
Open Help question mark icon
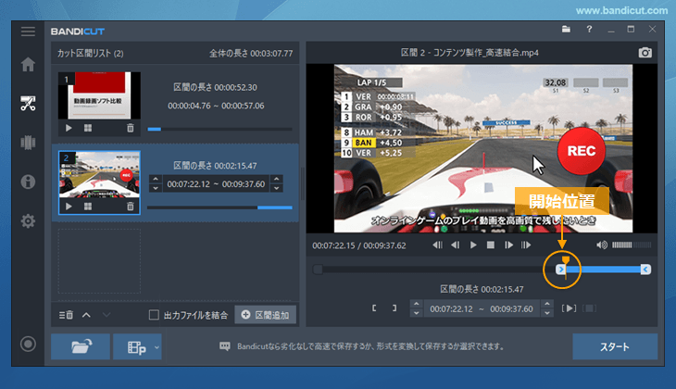click(x=589, y=30)
